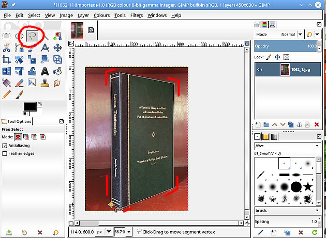Select the Smudge finger tool
The width and height of the screenshot is (326, 238).
(57, 83)
